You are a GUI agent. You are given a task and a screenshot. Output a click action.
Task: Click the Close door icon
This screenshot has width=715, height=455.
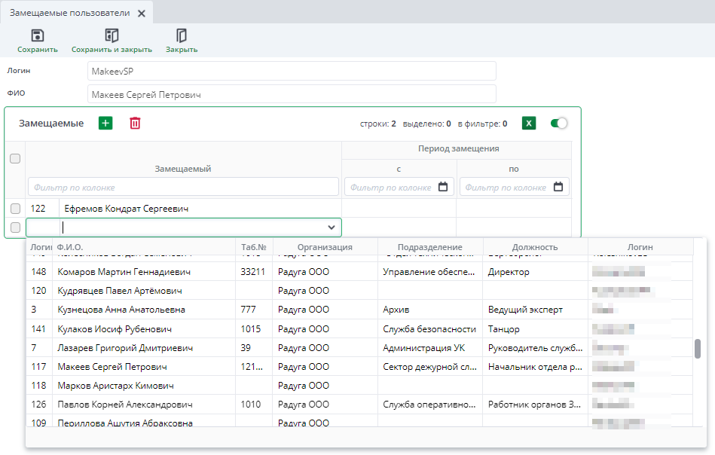pyautogui.click(x=182, y=35)
